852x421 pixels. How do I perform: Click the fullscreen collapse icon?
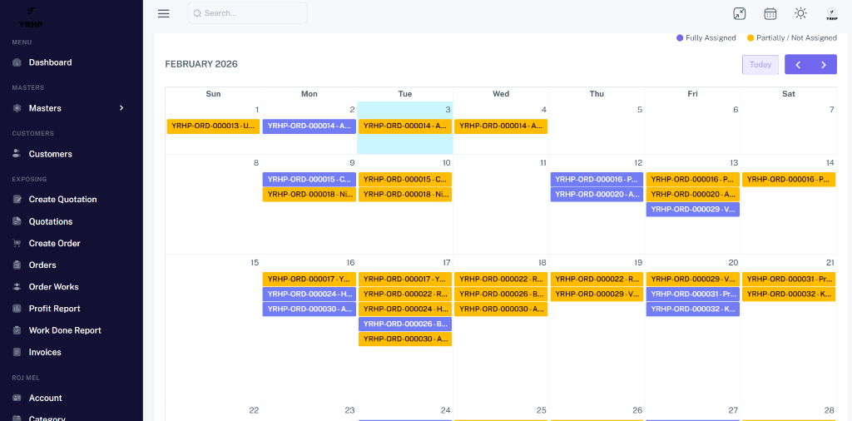coord(739,13)
